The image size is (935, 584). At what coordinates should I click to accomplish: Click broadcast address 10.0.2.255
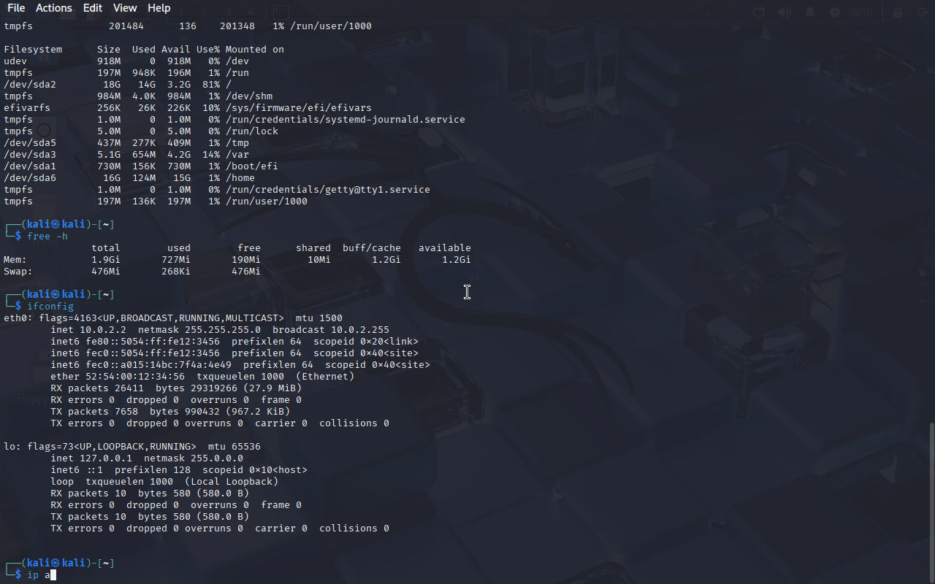point(360,330)
